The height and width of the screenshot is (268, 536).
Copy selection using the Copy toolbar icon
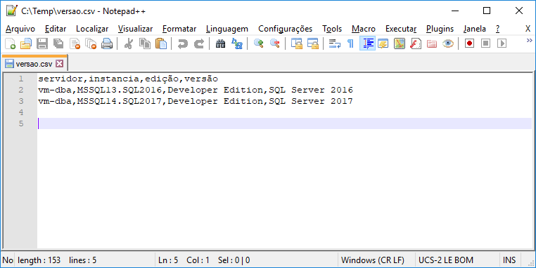coord(145,43)
